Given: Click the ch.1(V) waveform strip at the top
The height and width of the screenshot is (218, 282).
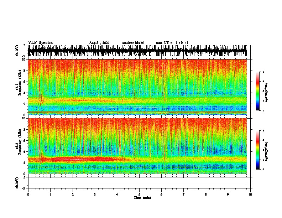Looking at the screenshot, I should [137, 51].
